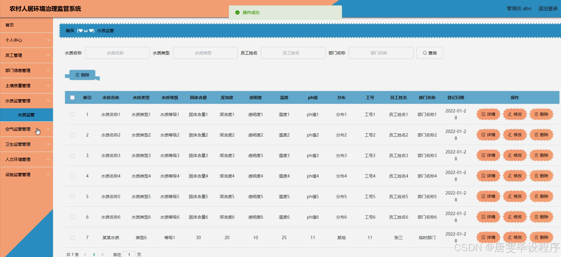The image size is (561, 257).
Task: Click 退出登录 link
Action: (548, 9)
